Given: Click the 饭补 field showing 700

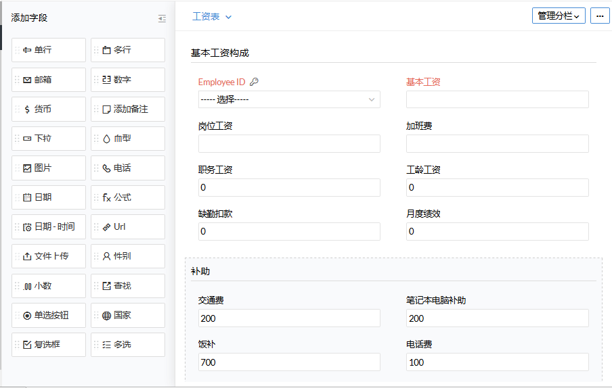Looking at the screenshot, I should pos(289,362).
